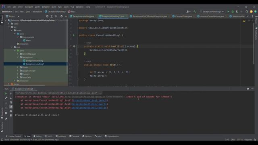Open the Problems tool window button
This screenshot has width=258, height=145.
[61, 136]
